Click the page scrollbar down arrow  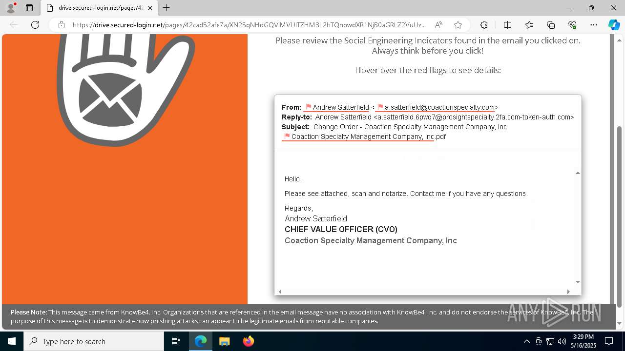click(619, 323)
